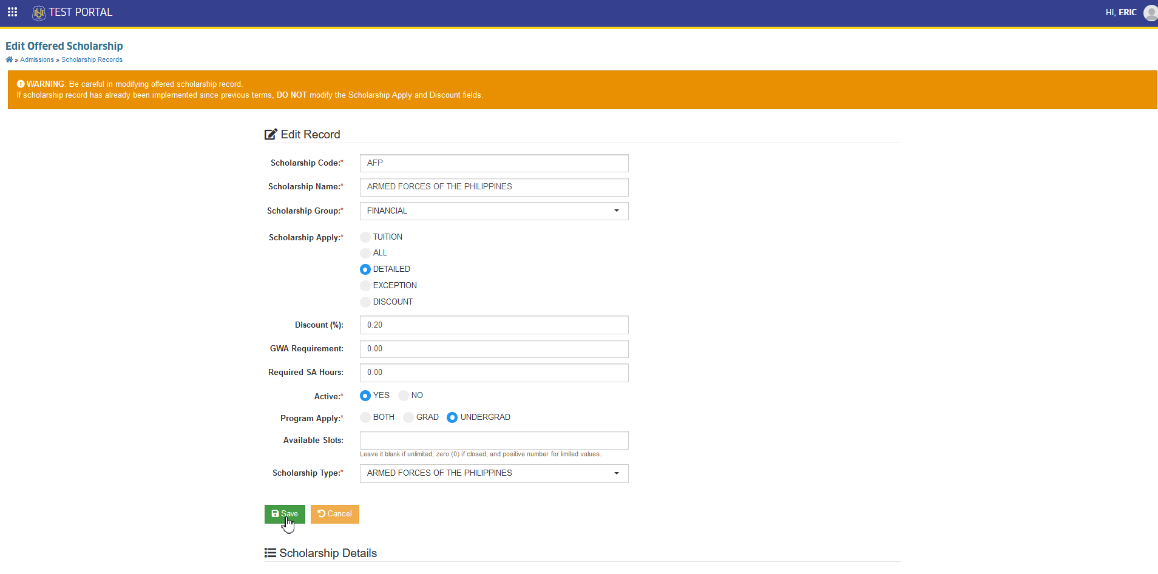Focus the Scholarship Name field
The width and height of the screenshot is (1158, 574).
pos(494,187)
